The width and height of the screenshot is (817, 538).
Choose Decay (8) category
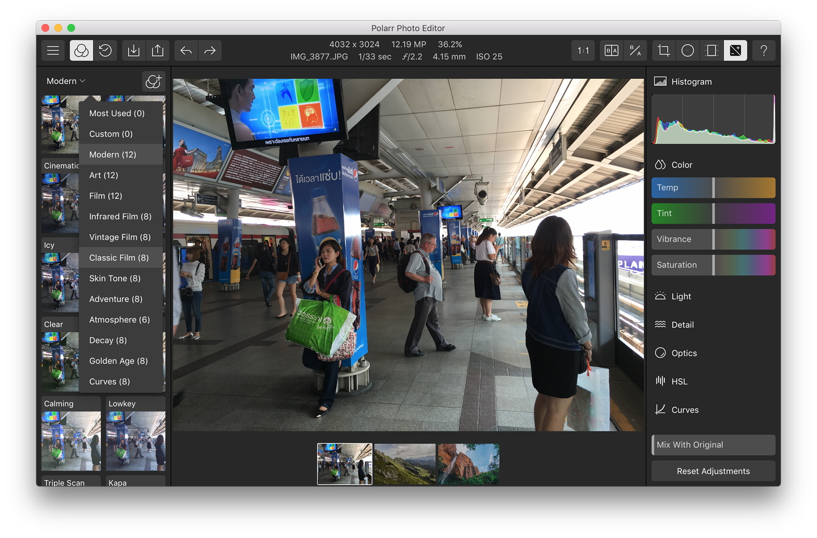[121, 340]
